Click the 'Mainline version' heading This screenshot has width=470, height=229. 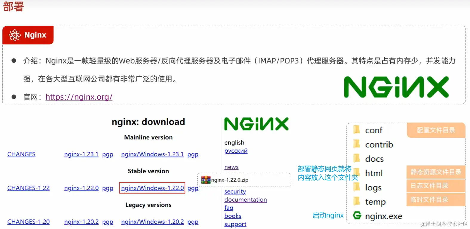coord(148,137)
